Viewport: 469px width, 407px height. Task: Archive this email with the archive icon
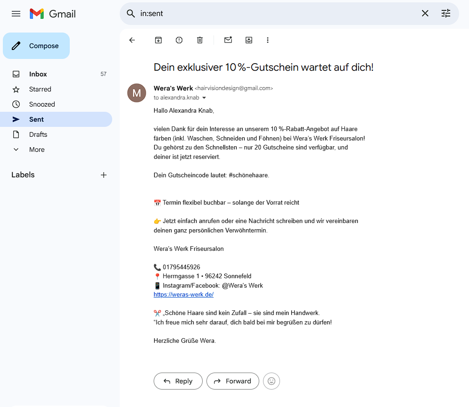(158, 40)
